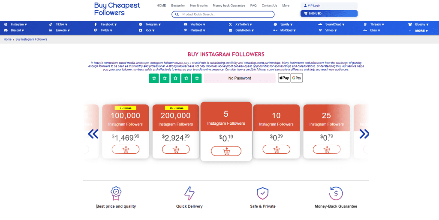Click the Discord logo icon in navbar
Viewport: 439px width, 220px height.
pyautogui.click(x=6, y=30)
